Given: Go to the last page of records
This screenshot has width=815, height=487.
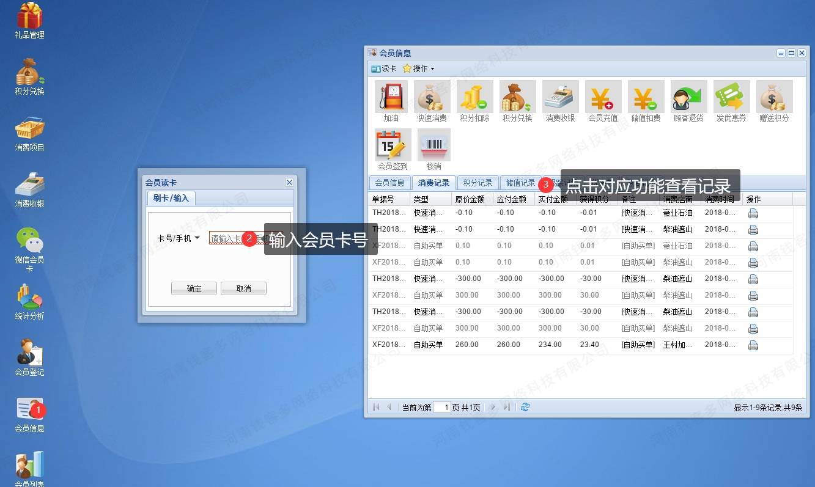Looking at the screenshot, I should [506, 407].
